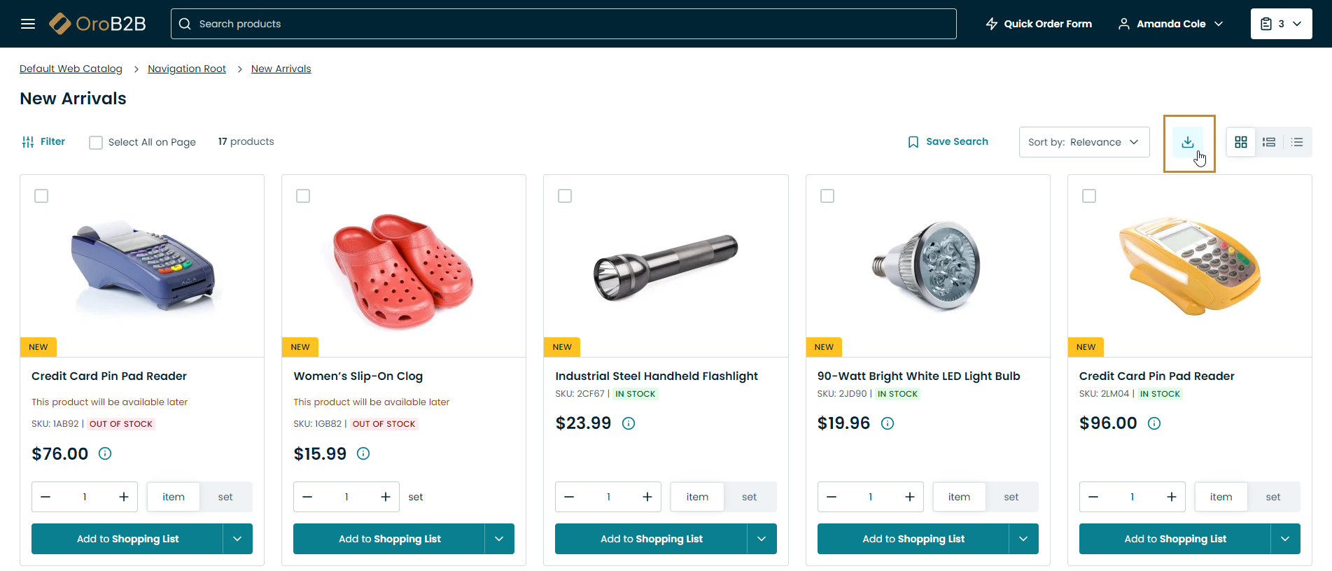Open the Amanda Cole account menu

click(1171, 24)
